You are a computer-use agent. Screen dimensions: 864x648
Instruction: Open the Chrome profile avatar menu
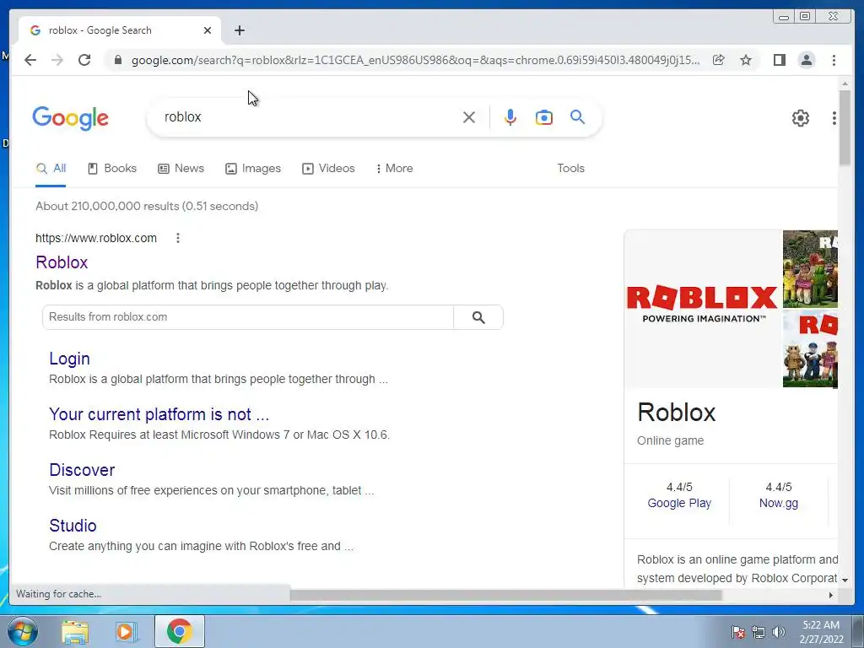pyautogui.click(x=807, y=60)
